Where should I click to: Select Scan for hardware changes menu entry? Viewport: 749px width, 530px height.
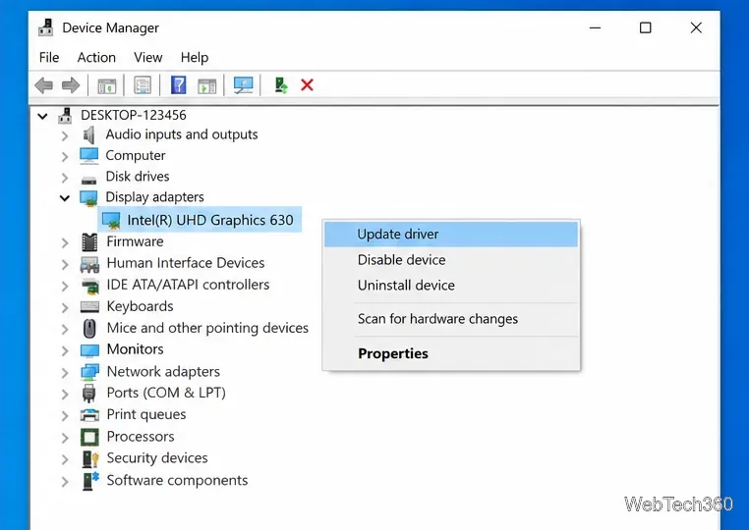451,319
